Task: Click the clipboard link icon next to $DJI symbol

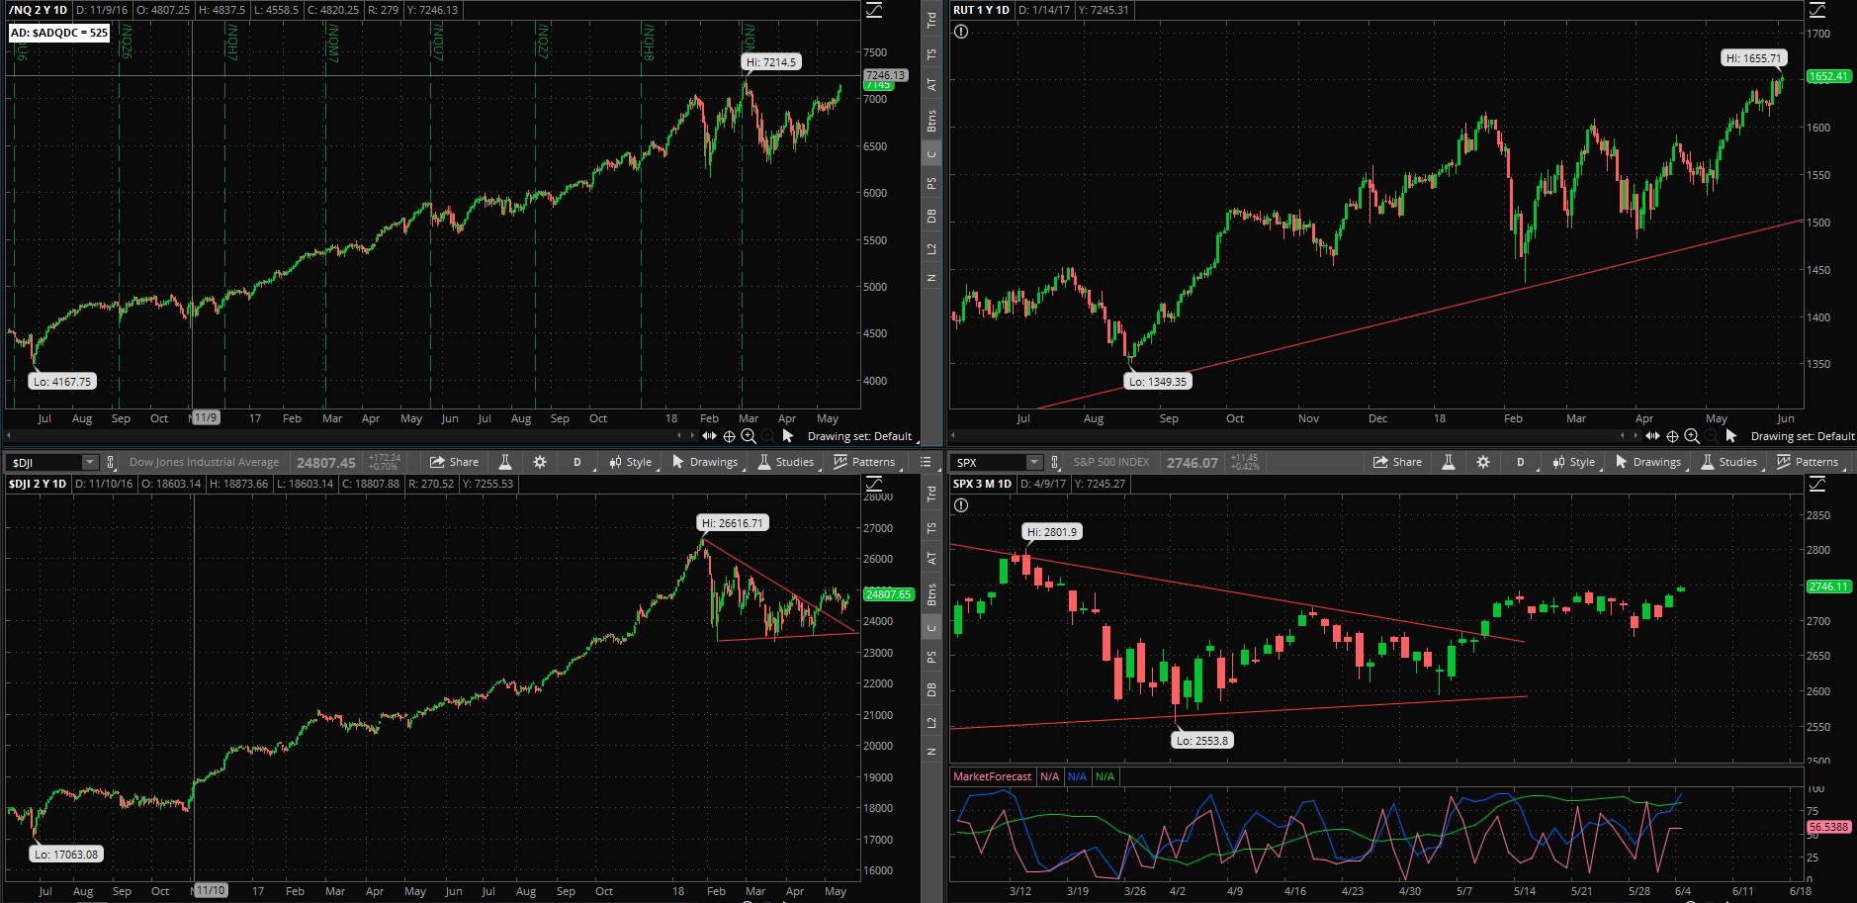Action: click(x=111, y=462)
